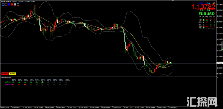Click the M5 red square in CC column
The width and height of the screenshot is (223, 109).
pyautogui.click(x=204, y=26)
